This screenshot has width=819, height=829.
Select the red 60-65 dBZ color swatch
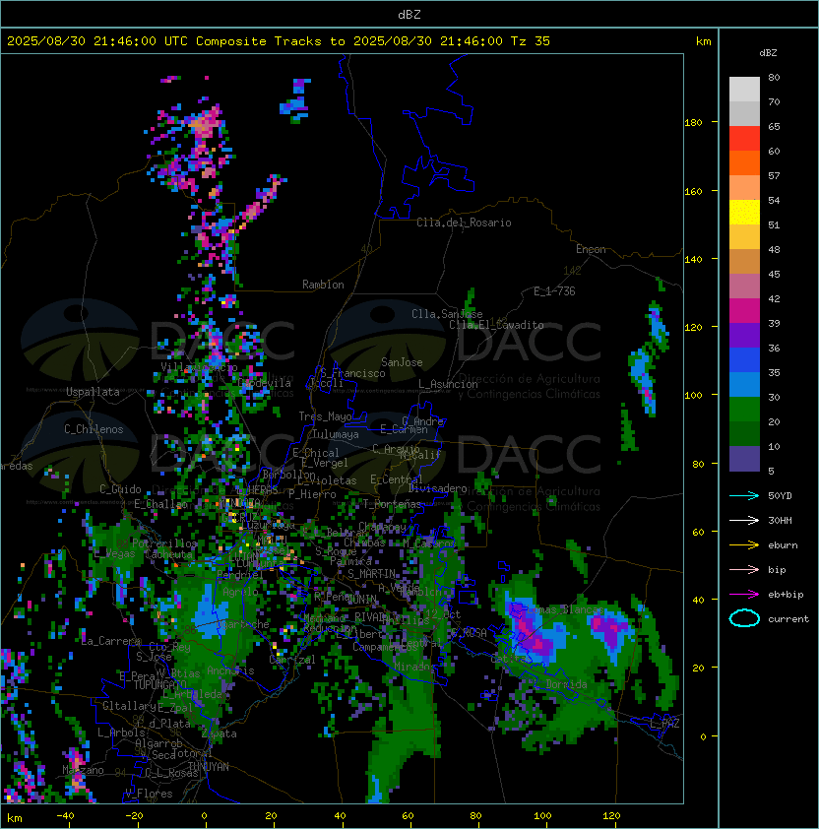744,139
